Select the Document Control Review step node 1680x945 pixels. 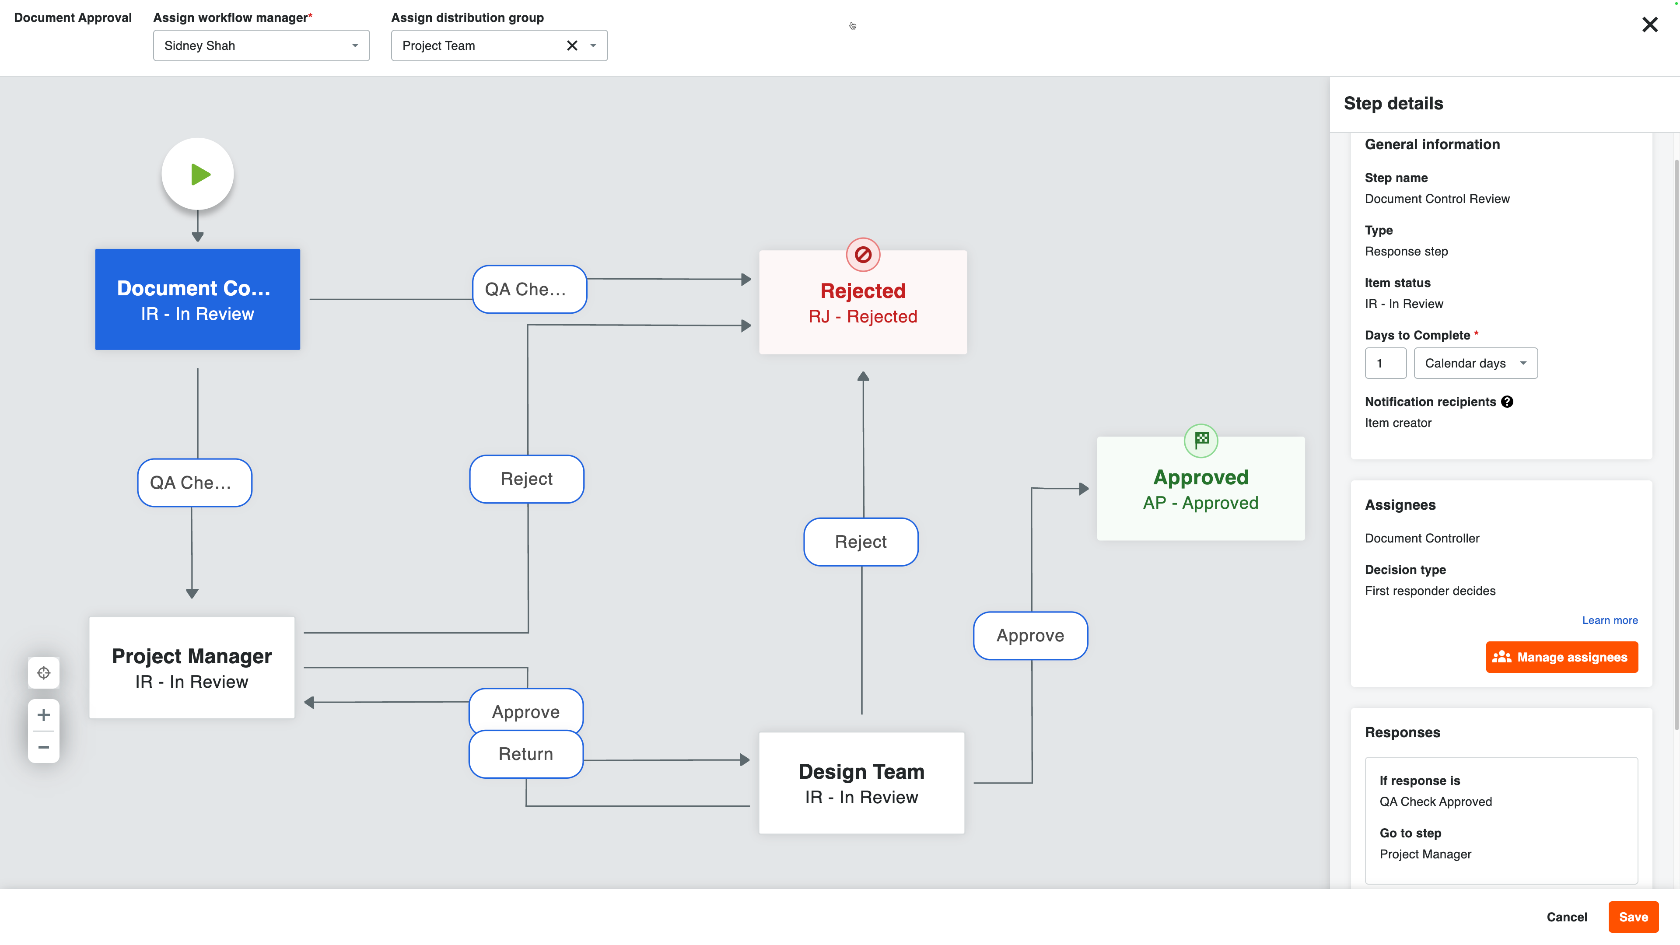click(198, 299)
